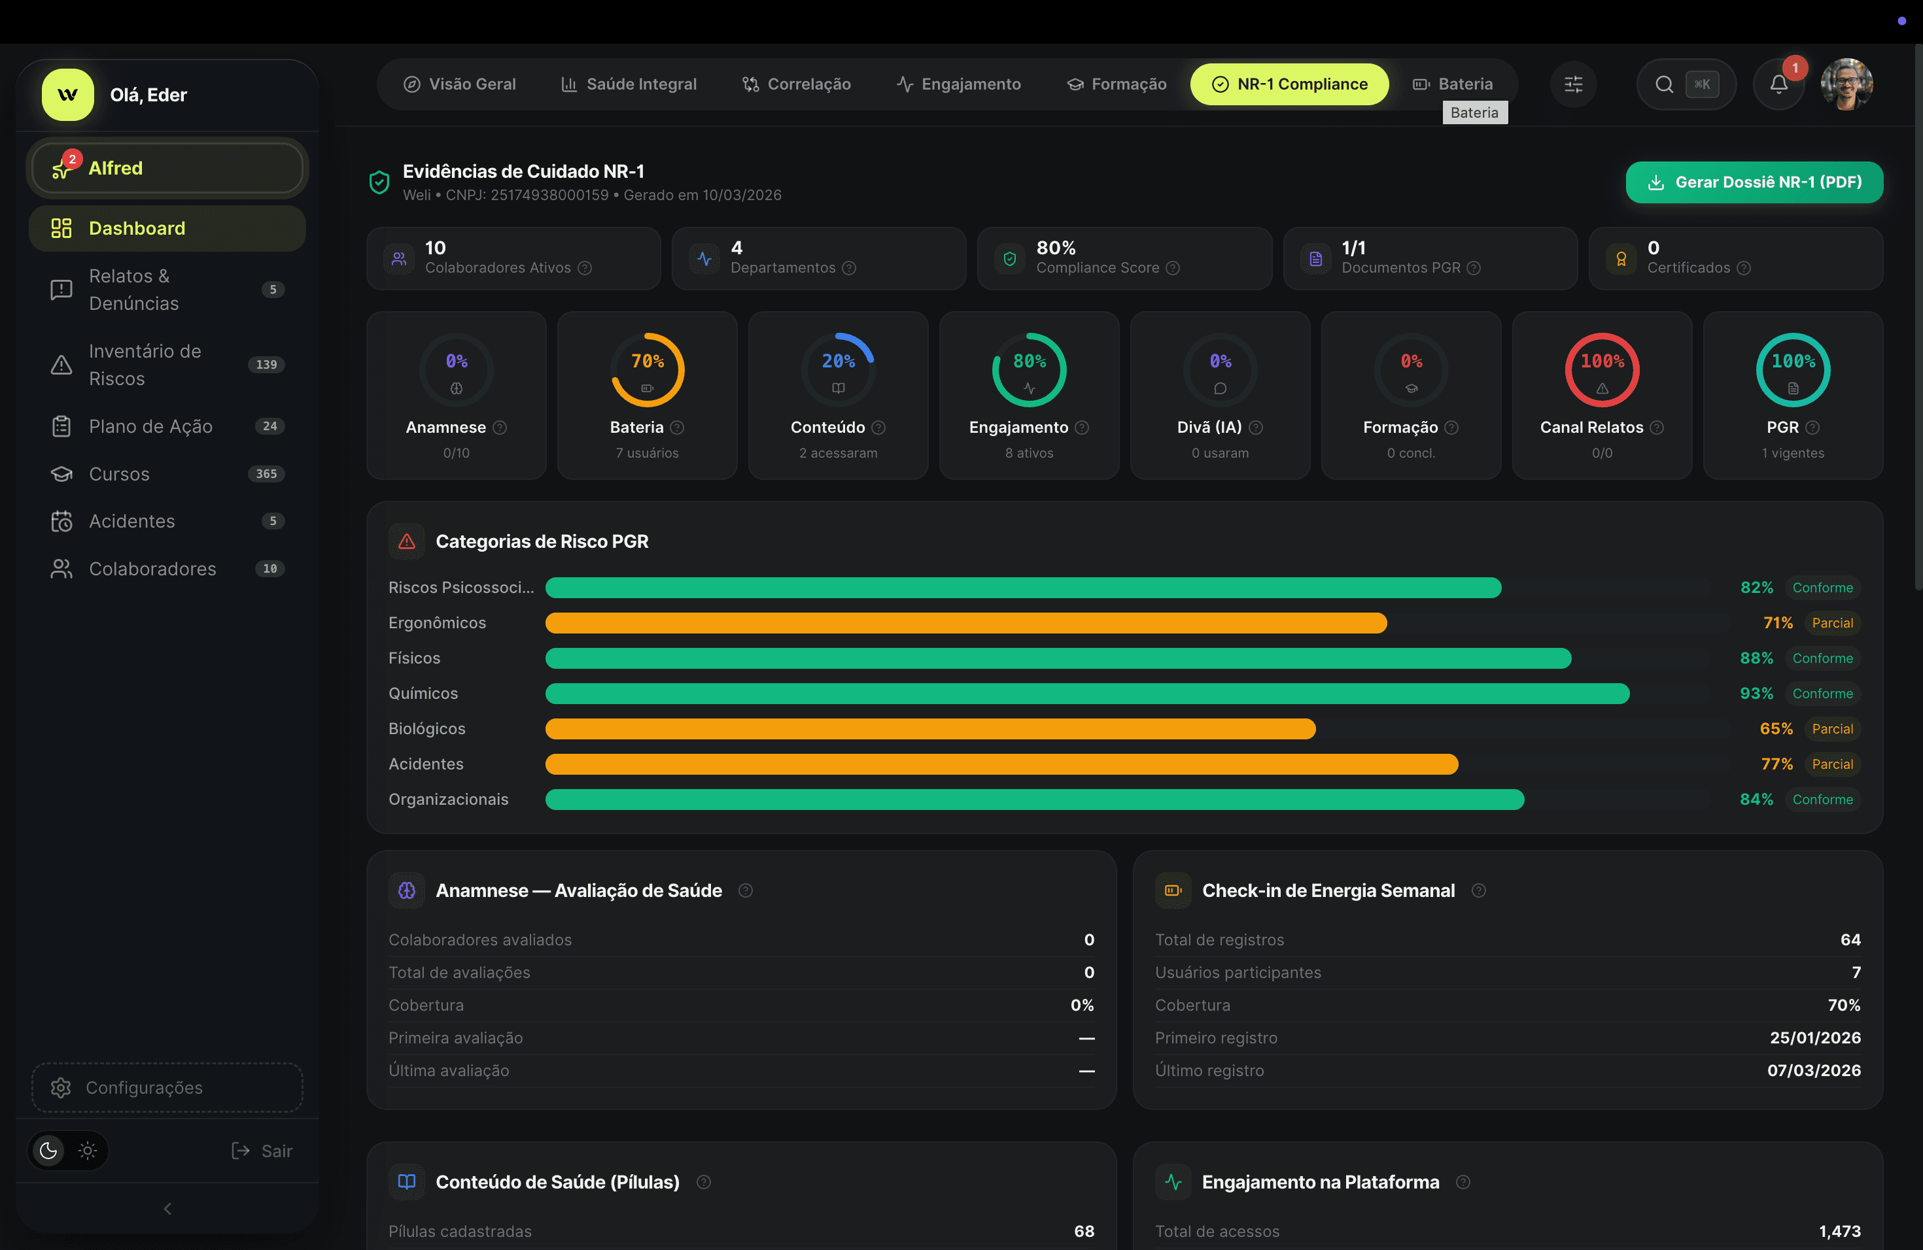1923x1250 pixels.
Task: Click help icon beside Engajamento card label
Action: pyautogui.click(x=1082, y=427)
